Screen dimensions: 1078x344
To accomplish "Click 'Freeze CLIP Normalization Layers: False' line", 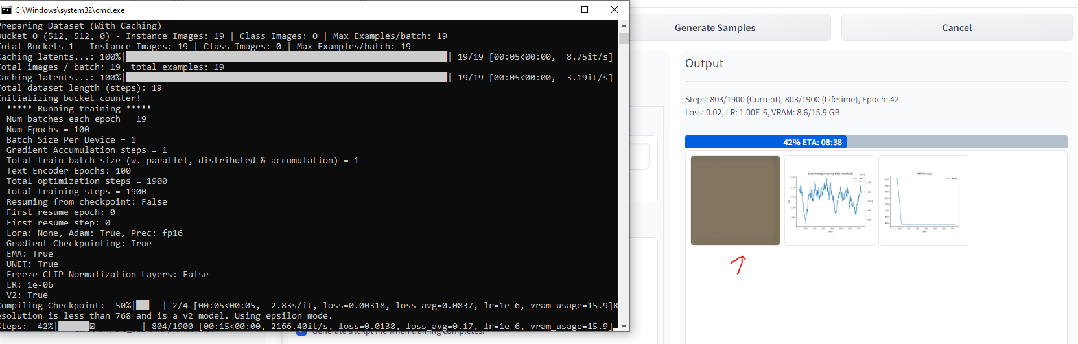I will tap(108, 275).
